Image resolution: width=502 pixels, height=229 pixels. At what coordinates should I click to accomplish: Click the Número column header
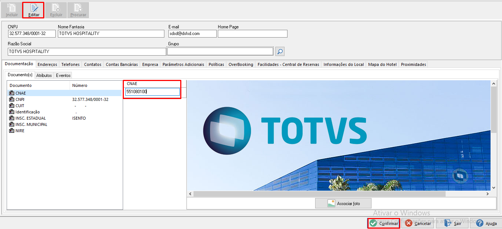point(96,85)
